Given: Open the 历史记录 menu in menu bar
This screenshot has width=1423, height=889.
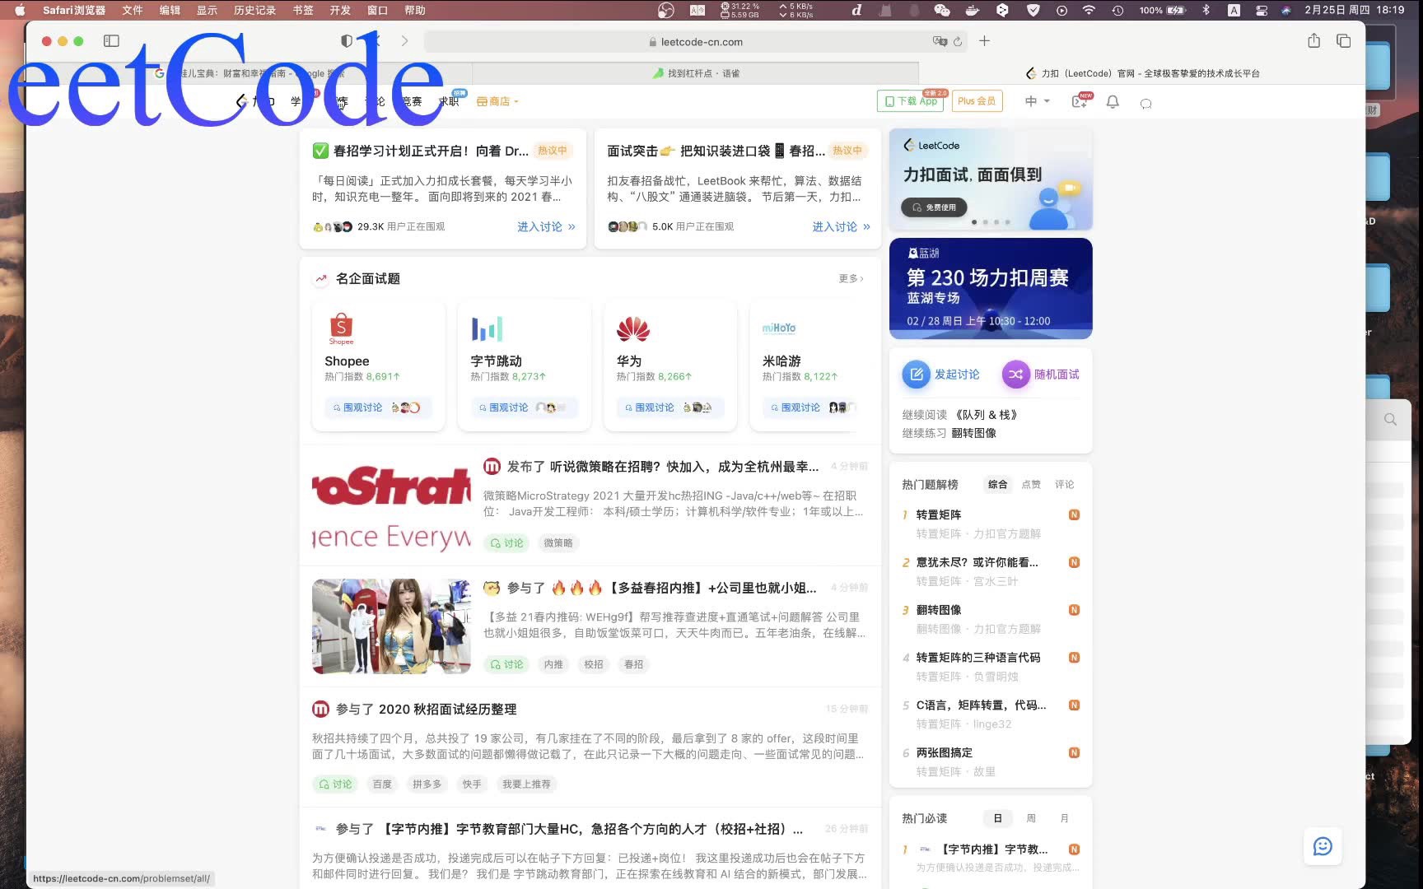Looking at the screenshot, I should (254, 10).
